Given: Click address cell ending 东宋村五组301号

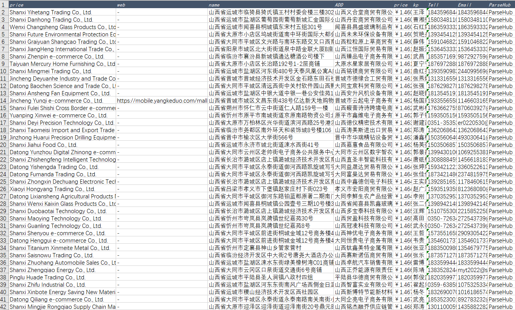Looking at the screenshot, I should (x=271, y=27).
